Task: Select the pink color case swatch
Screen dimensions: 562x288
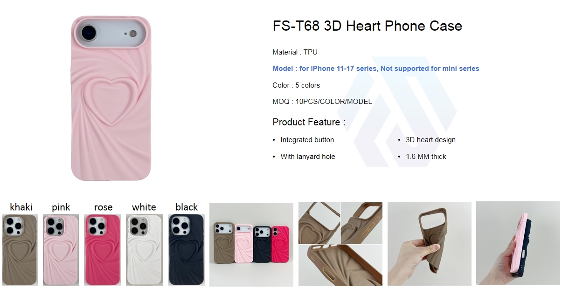Action: pyautogui.click(x=61, y=250)
